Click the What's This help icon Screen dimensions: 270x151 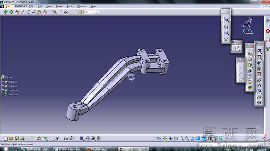56,138
